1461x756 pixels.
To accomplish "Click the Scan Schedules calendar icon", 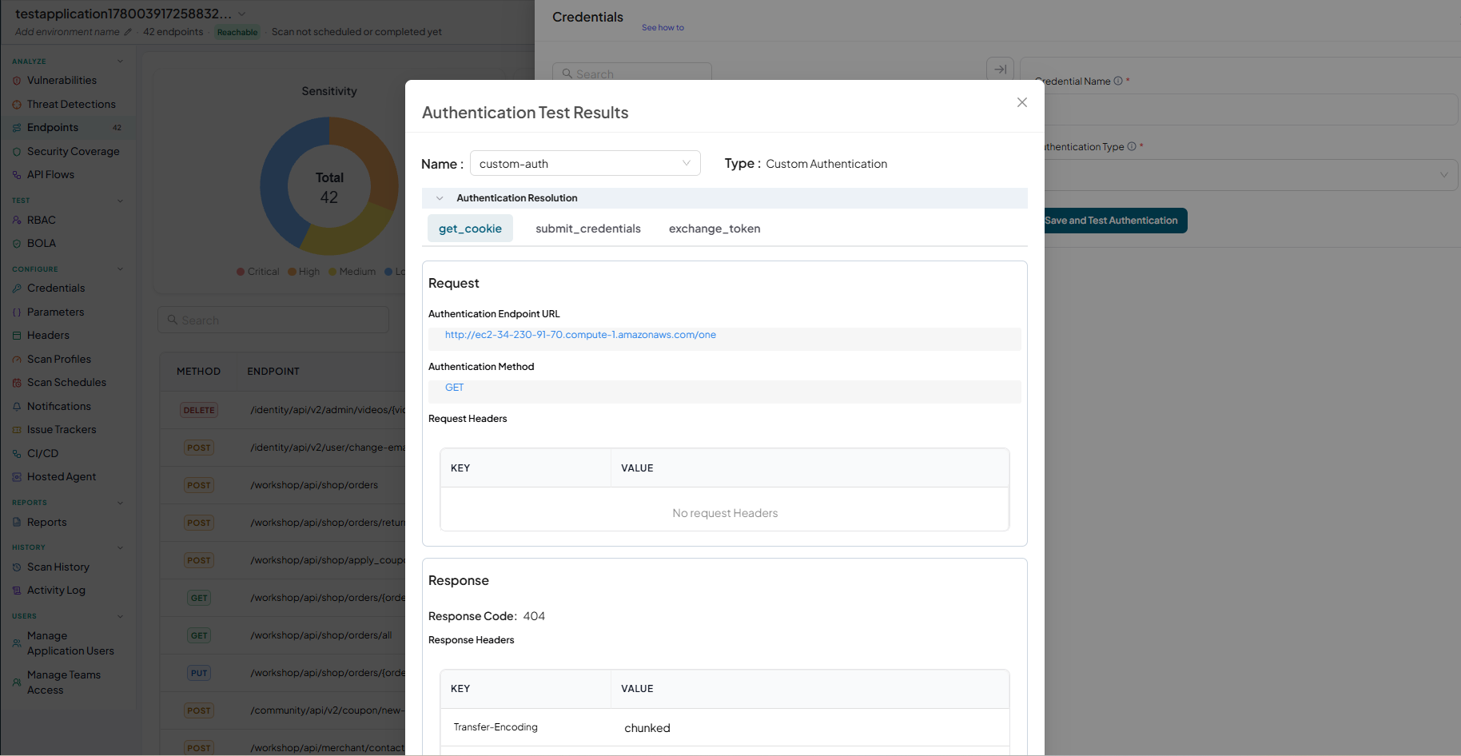I will click(x=17, y=383).
